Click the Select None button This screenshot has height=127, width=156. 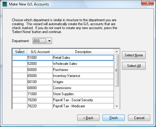(134, 55)
